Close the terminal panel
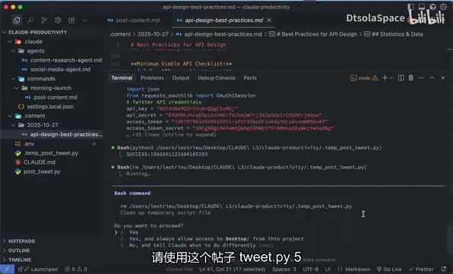453x274 pixels. 442,78
